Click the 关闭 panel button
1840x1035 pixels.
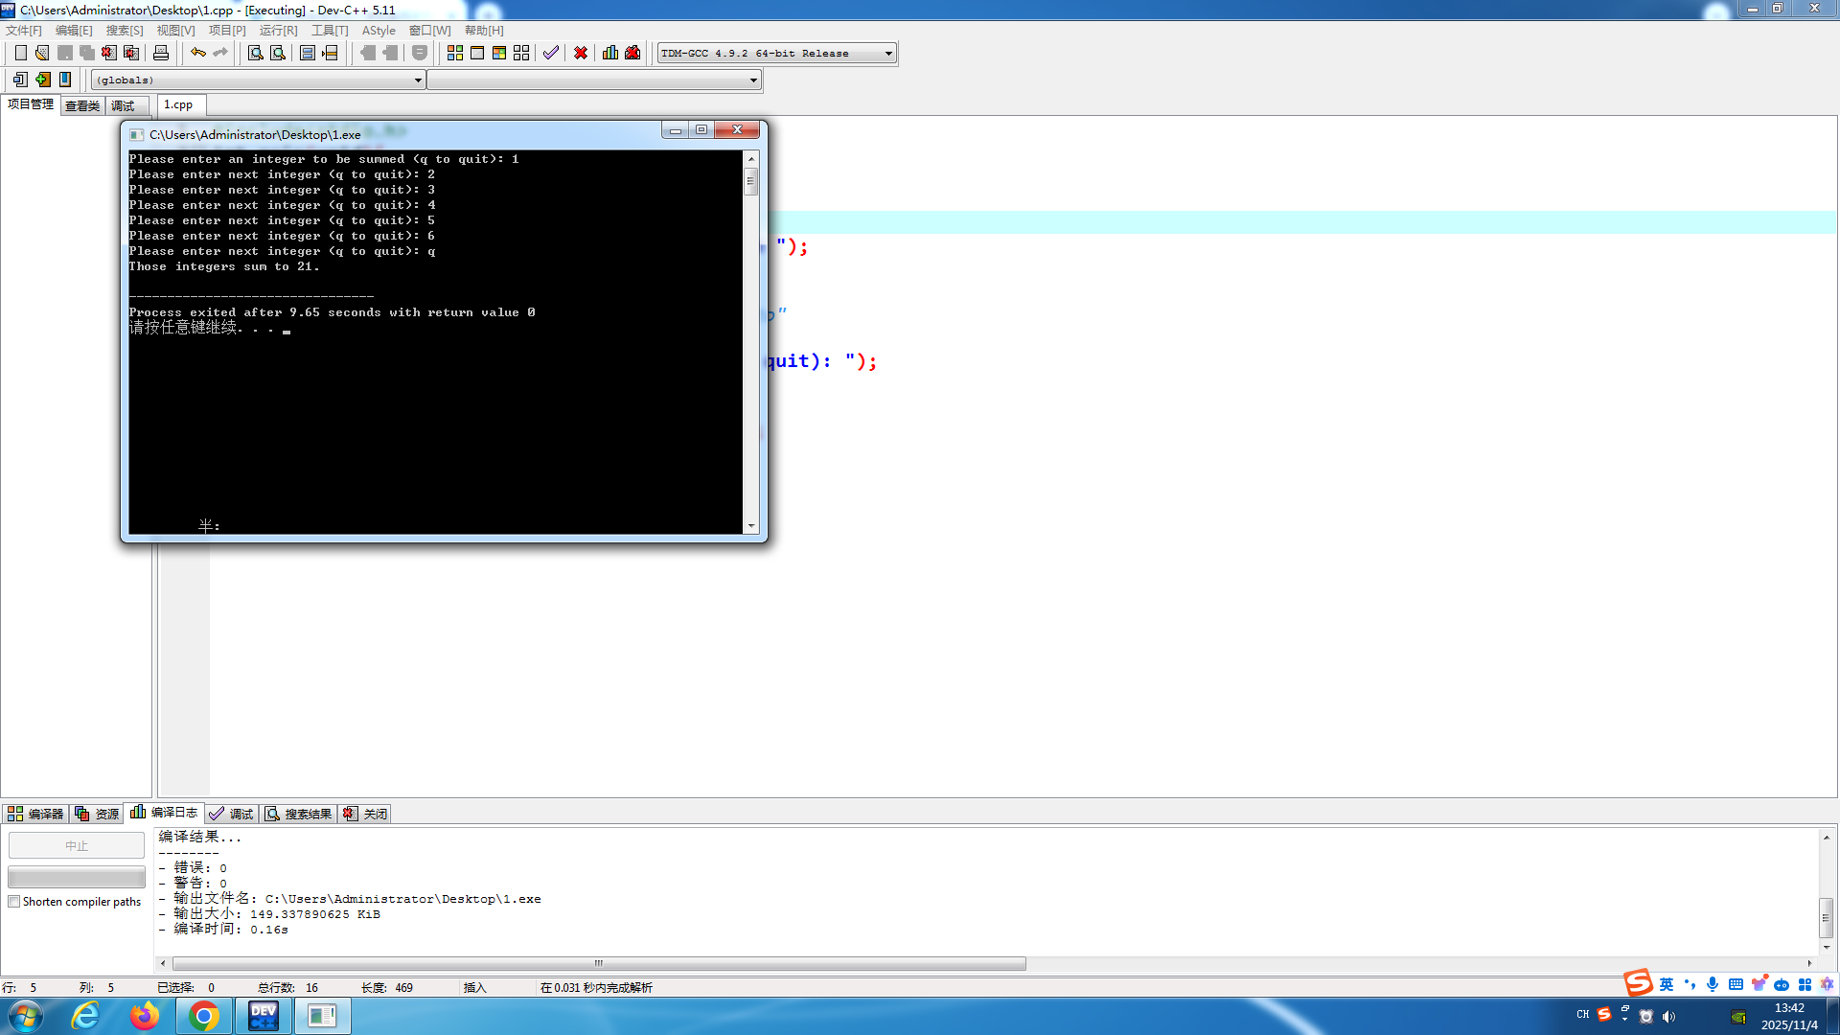[x=366, y=814]
